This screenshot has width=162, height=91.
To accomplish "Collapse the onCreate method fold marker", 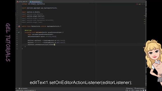I will tap(21, 32).
